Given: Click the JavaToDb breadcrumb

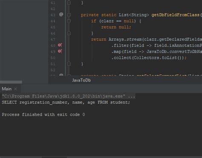Looking at the screenshot, I should [x=81, y=80].
